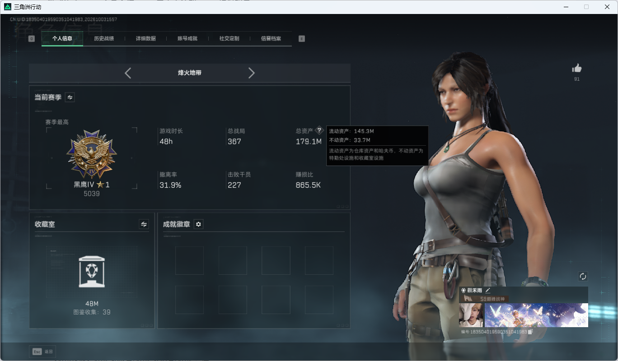Click the 收藏室 display case icon
Image resolution: width=618 pixels, height=361 pixels.
(x=92, y=271)
